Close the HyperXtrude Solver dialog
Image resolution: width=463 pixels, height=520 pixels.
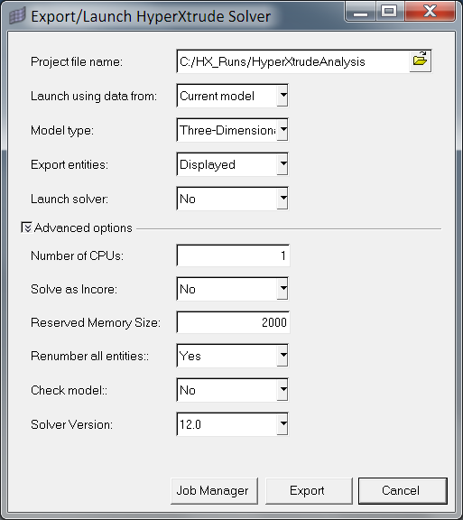point(430,12)
